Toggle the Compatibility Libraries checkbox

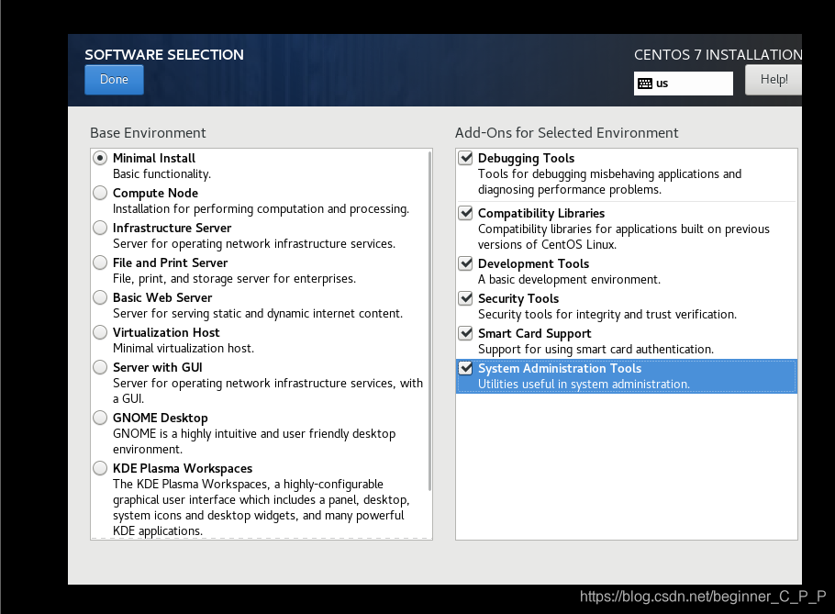pyautogui.click(x=466, y=213)
